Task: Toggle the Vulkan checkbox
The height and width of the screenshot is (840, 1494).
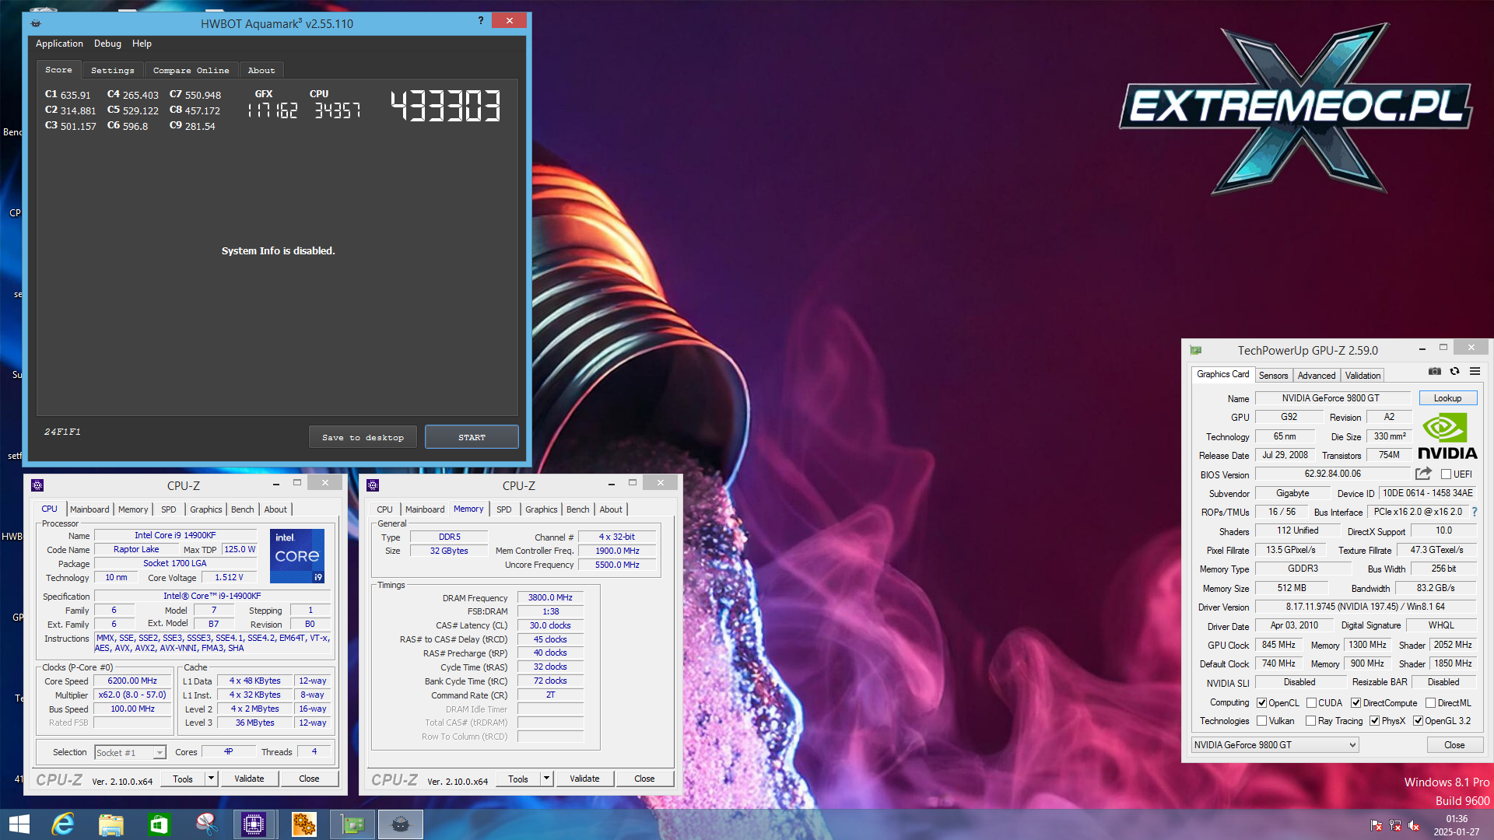Action: click(x=1261, y=721)
